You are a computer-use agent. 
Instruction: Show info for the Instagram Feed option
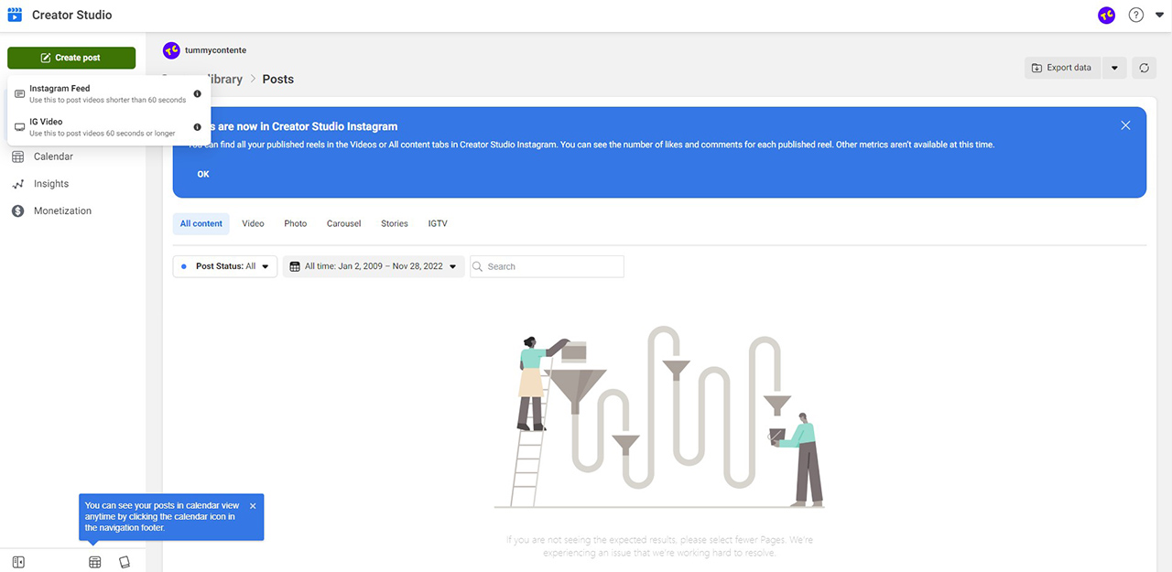click(197, 94)
